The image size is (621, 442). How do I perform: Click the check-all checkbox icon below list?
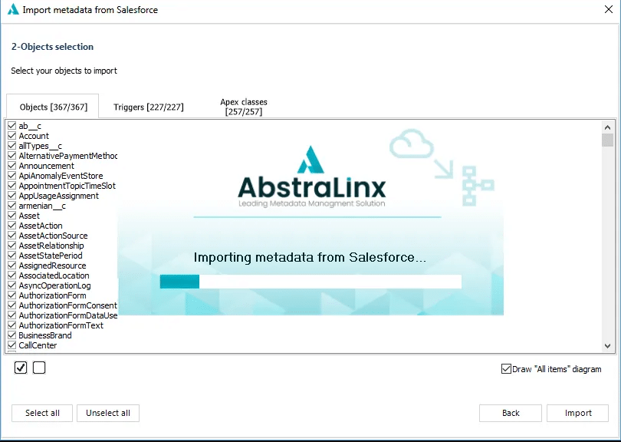point(21,368)
